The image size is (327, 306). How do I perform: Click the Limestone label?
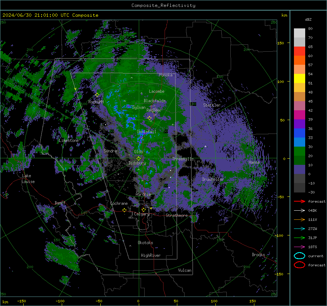tap(69, 140)
